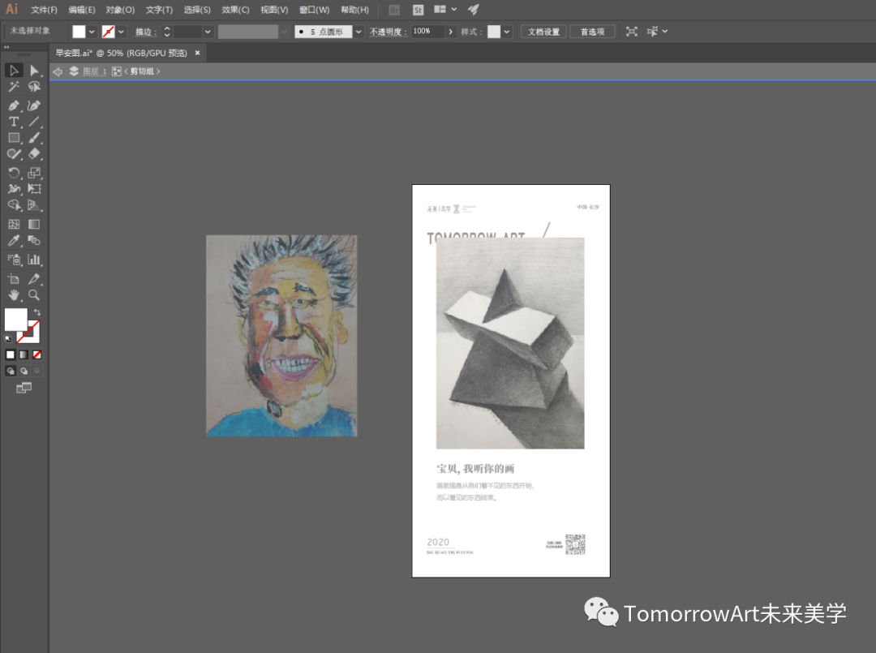The image size is (876, 653).
Task: Select the Type tool
Action: pos(14,122)
